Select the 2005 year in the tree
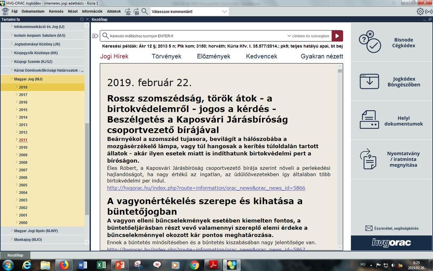 [23, 185]
